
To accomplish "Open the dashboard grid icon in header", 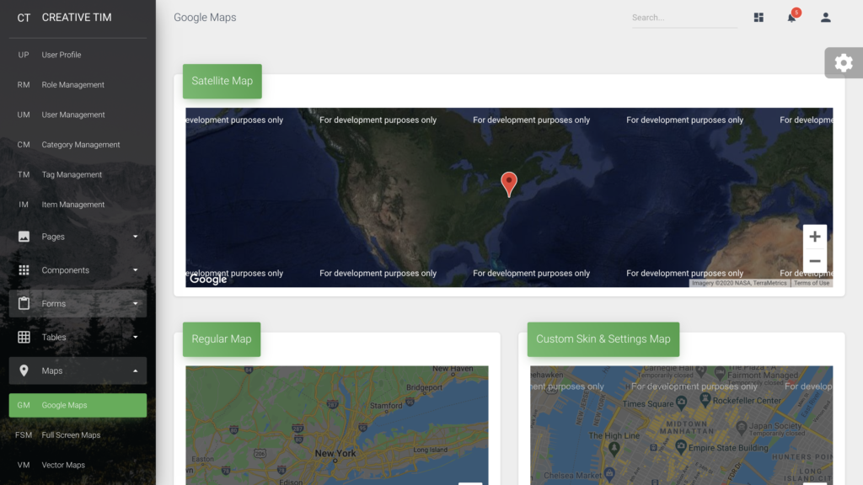I will (758, 18).
